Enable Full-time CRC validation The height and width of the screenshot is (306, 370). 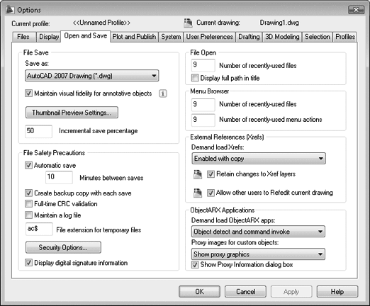28,203
